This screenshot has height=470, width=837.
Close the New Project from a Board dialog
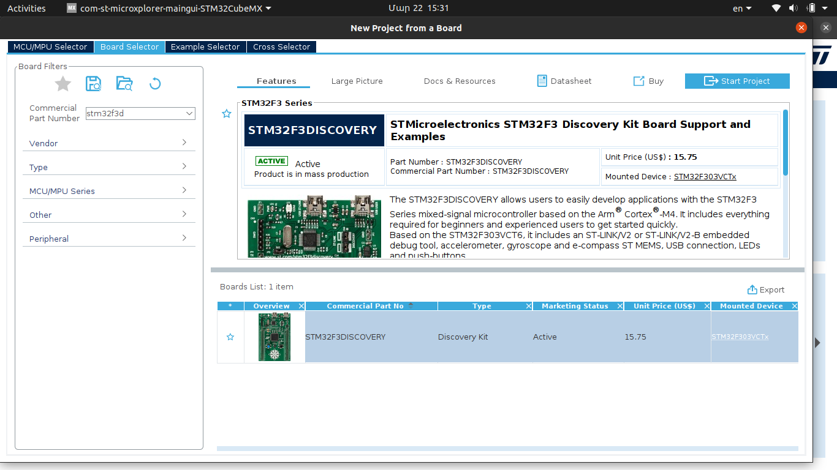[801, 28]
